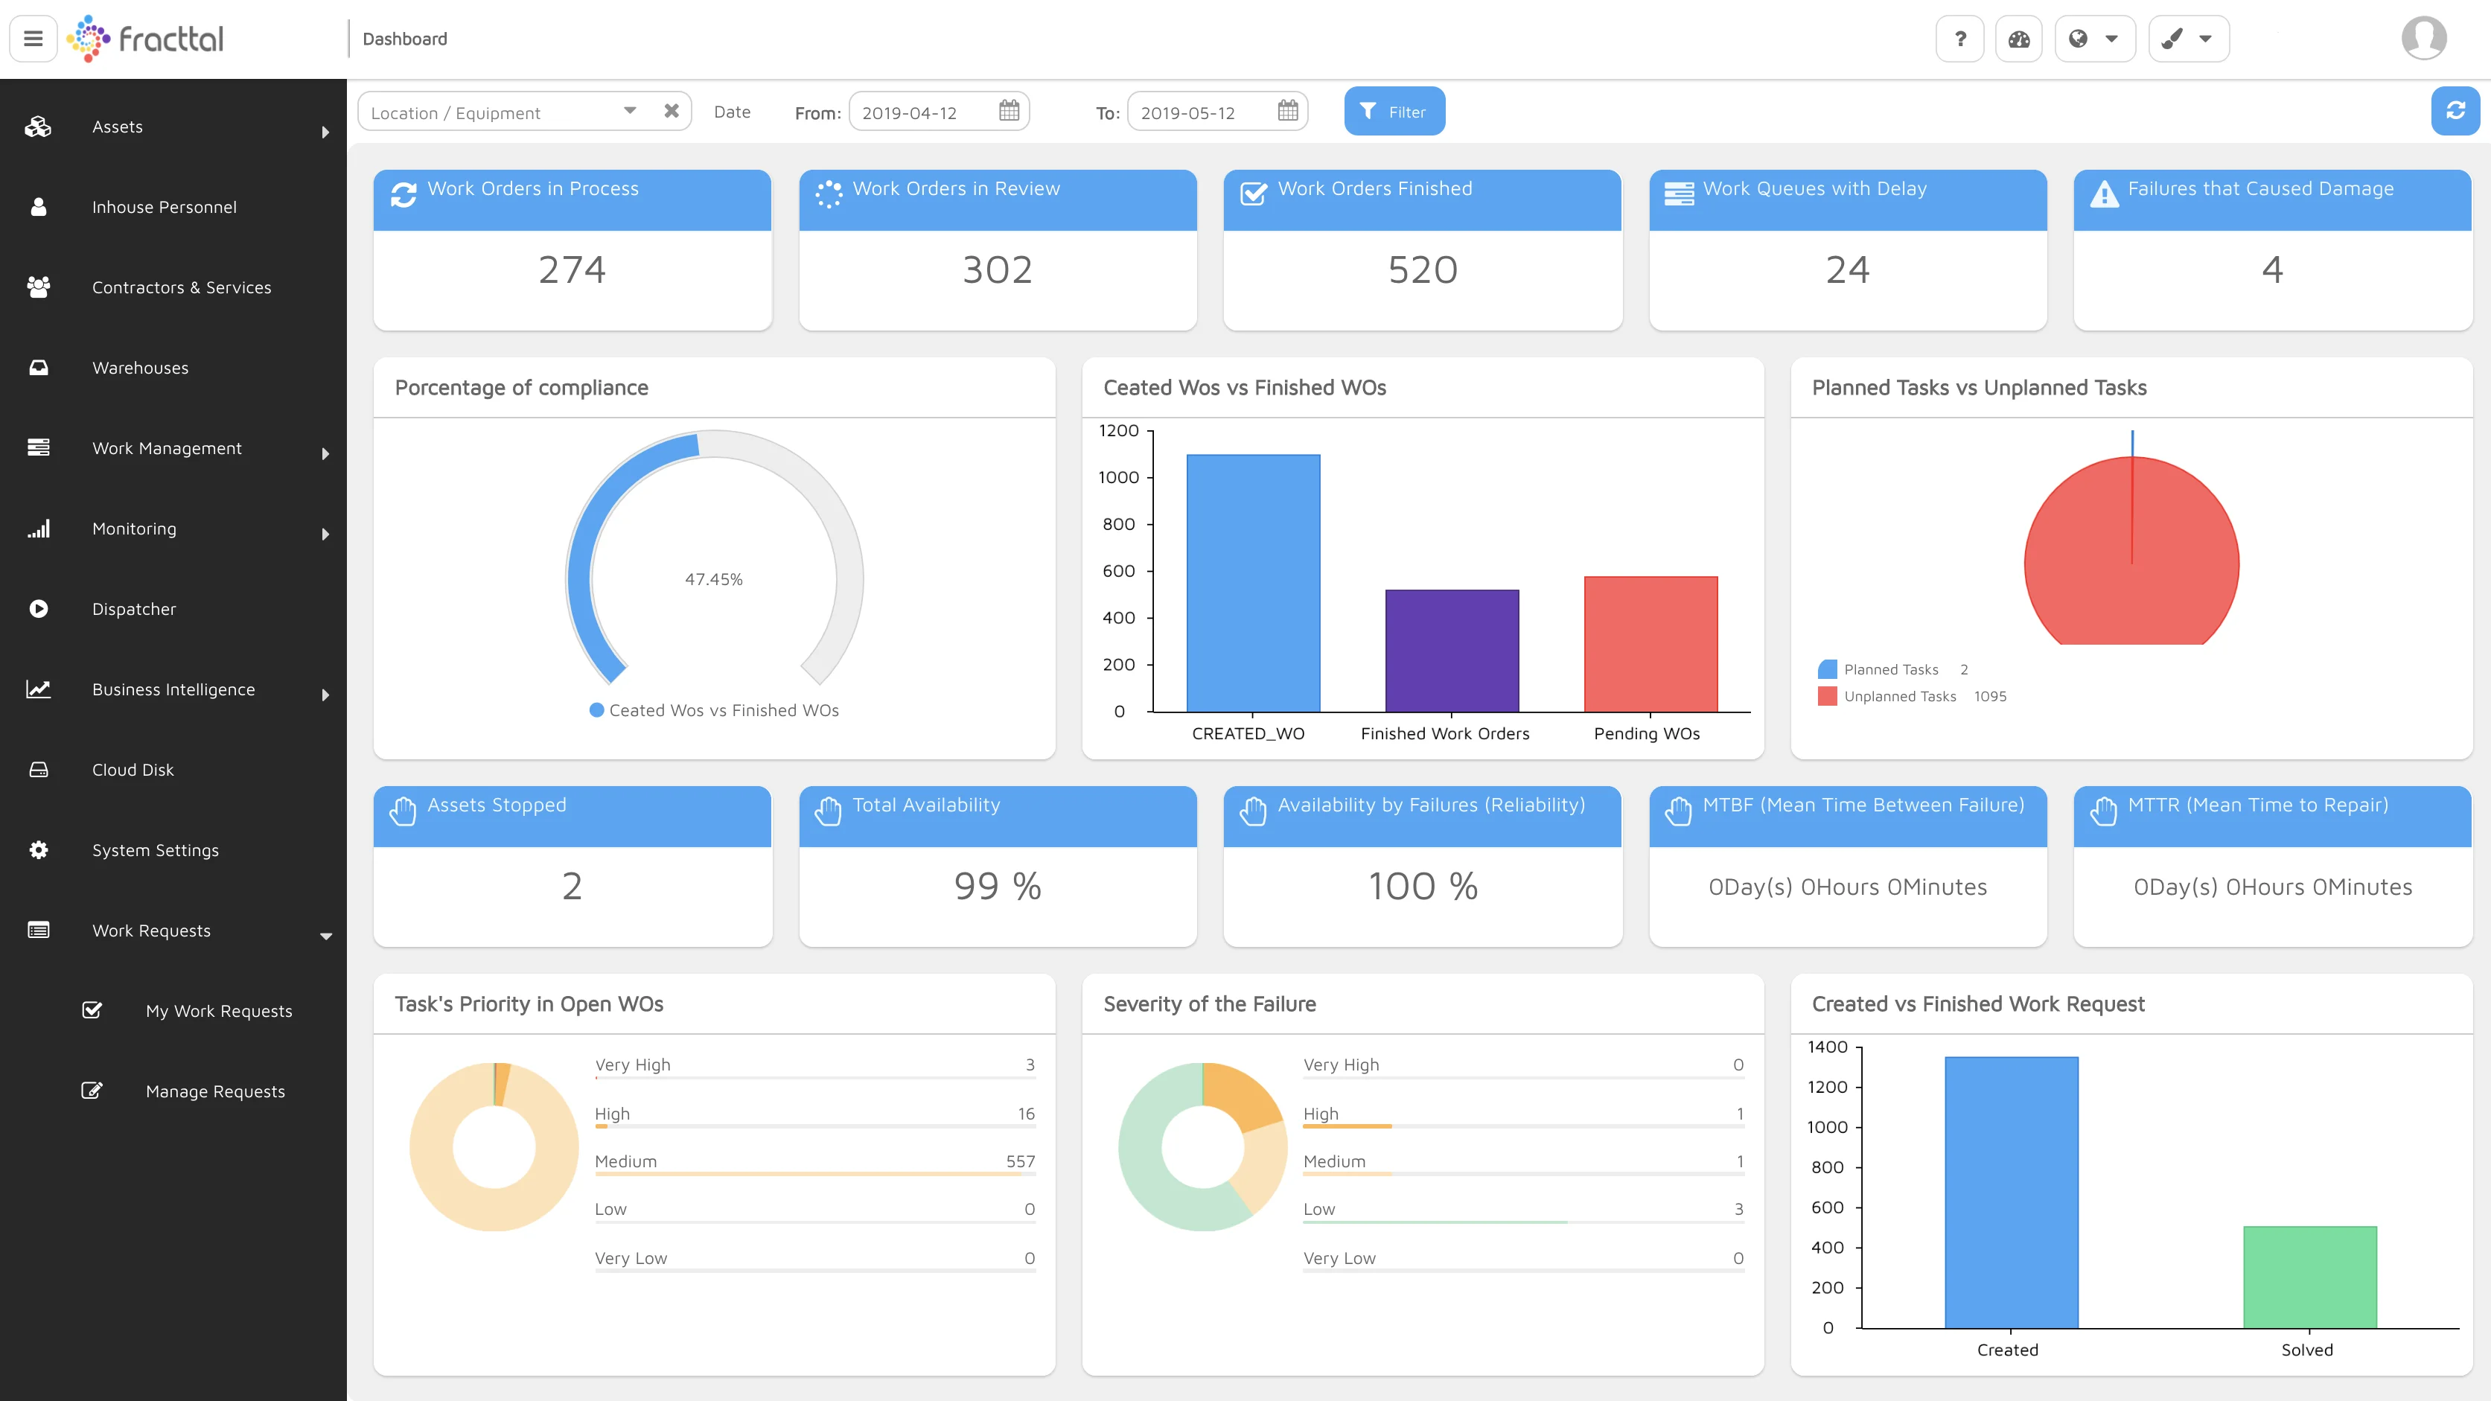Click the Work Queues with Delay list icon
2491x1401 pixels.
[x=1678, y=188]
